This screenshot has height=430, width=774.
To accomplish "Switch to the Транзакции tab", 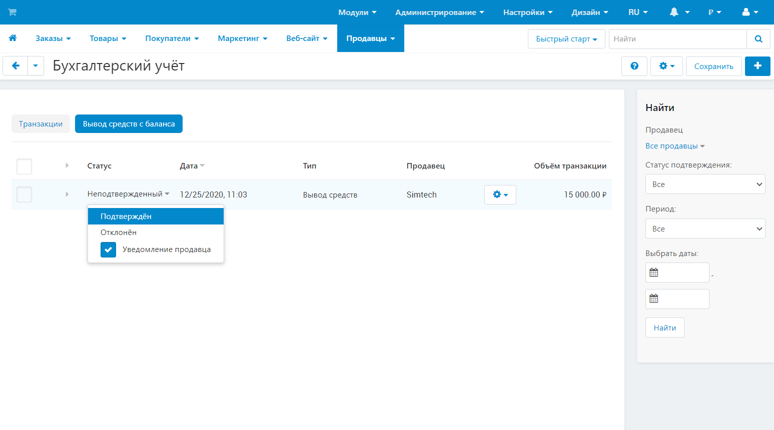I will (41, 124).
